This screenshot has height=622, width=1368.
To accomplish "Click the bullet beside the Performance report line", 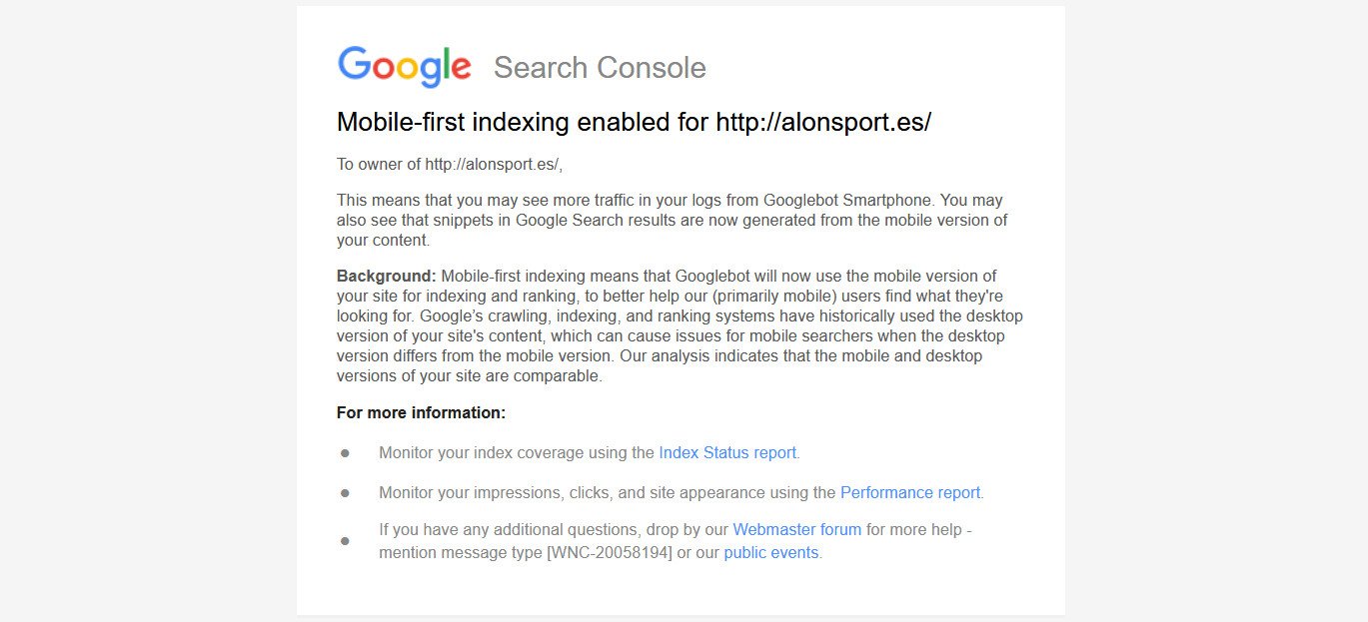I will (x=345, y=493).
